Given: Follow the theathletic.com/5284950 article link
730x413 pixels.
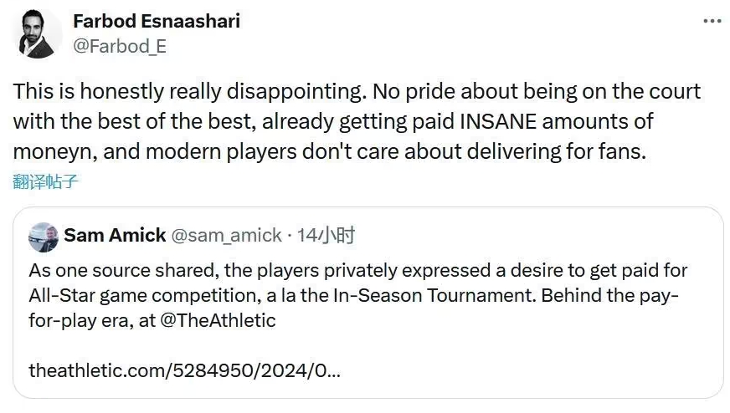Looking at the screenshot, I should 184,370.
